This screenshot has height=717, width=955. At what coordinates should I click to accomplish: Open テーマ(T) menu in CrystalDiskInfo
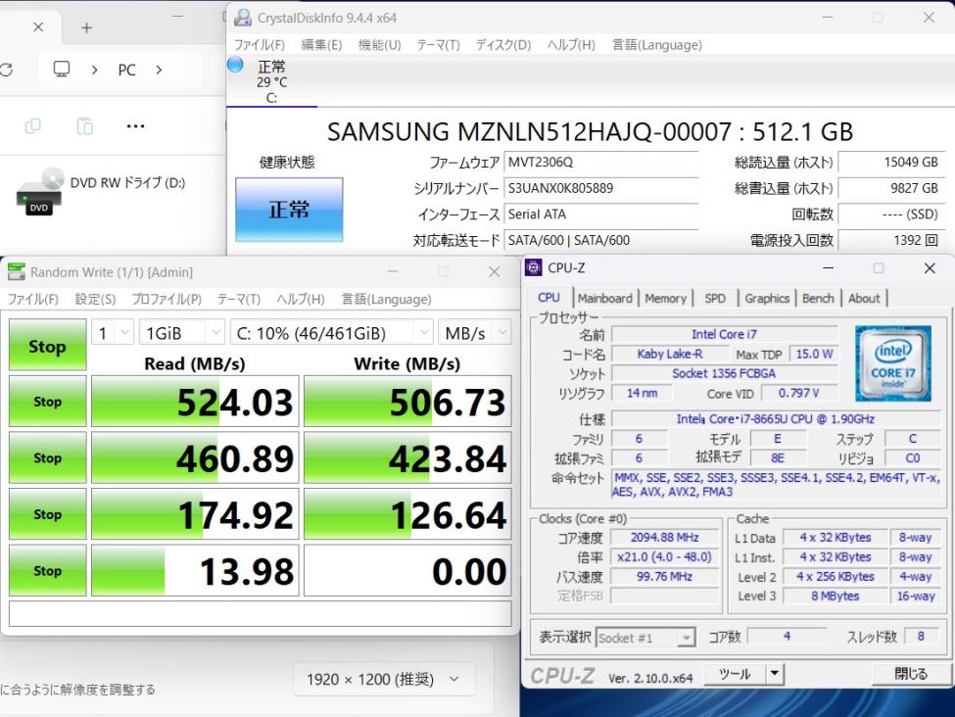coord(438,45)
